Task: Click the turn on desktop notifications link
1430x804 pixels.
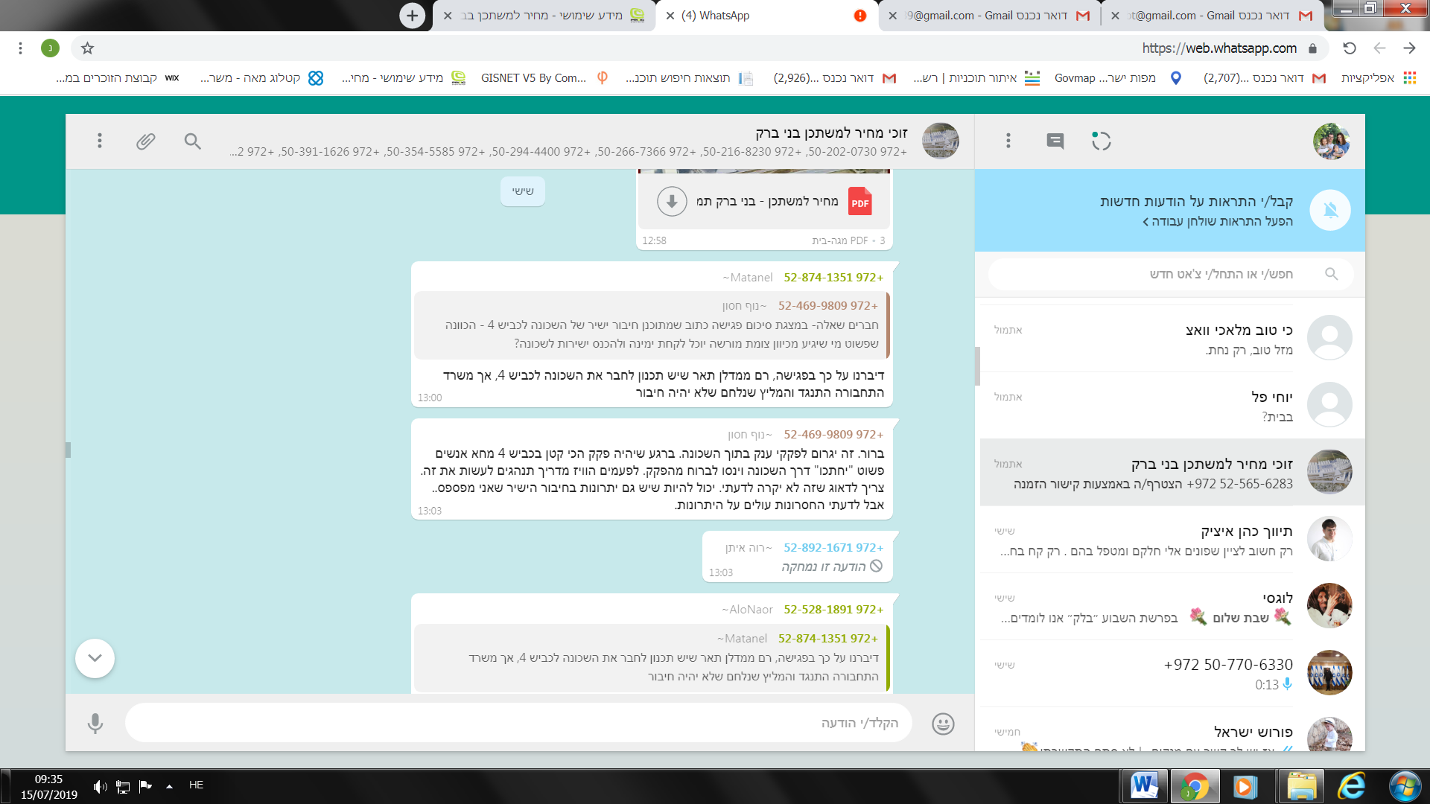Action: [x=1218, y=222]
